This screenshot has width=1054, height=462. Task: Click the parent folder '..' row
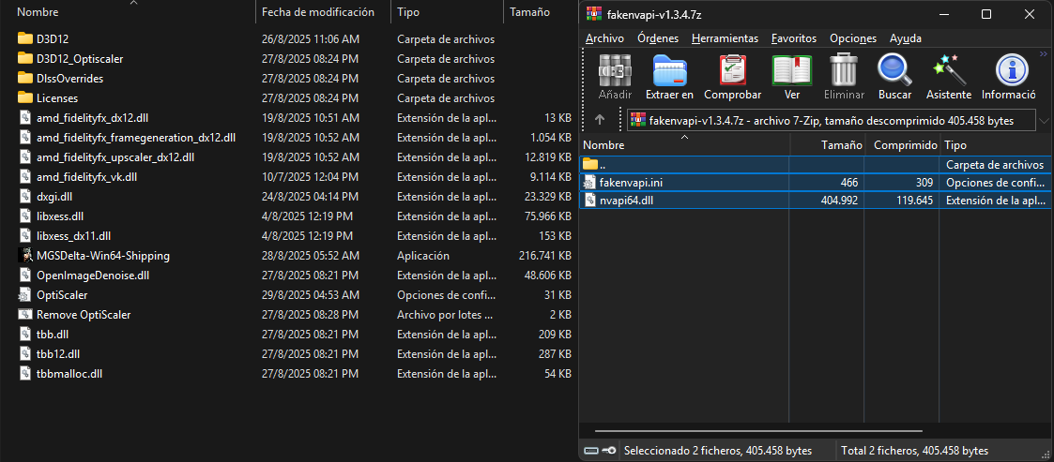pyautogui.click(x=814, y=165)
